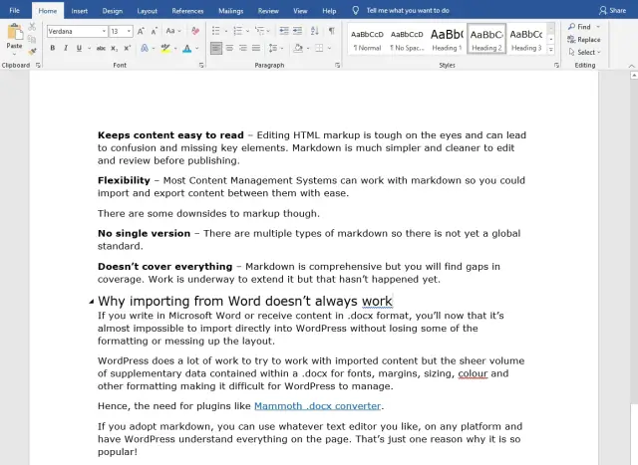Open the highlight color dropdown arrow

tap(175, 49)
